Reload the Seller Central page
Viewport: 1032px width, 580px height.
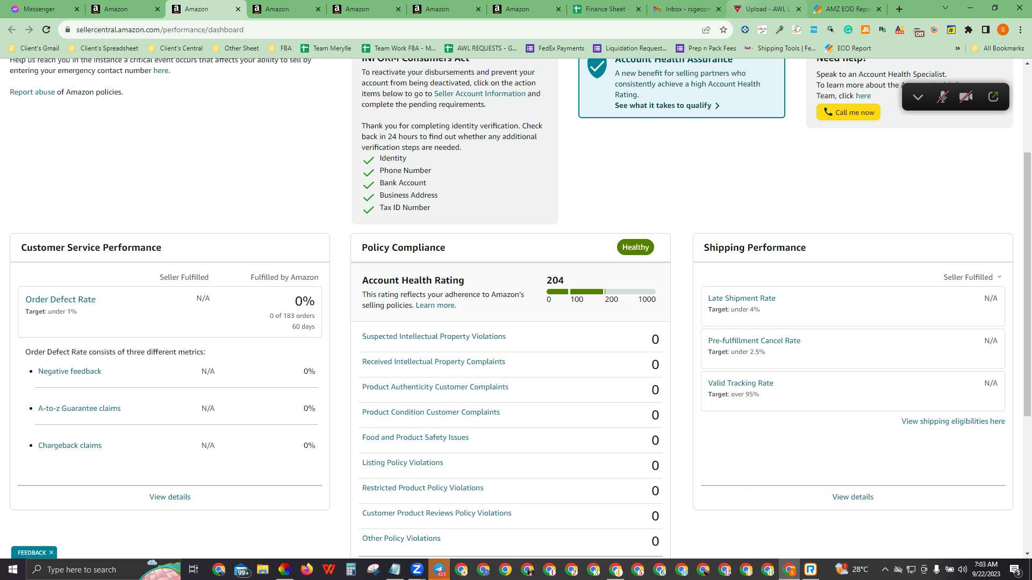coord(46,30)
